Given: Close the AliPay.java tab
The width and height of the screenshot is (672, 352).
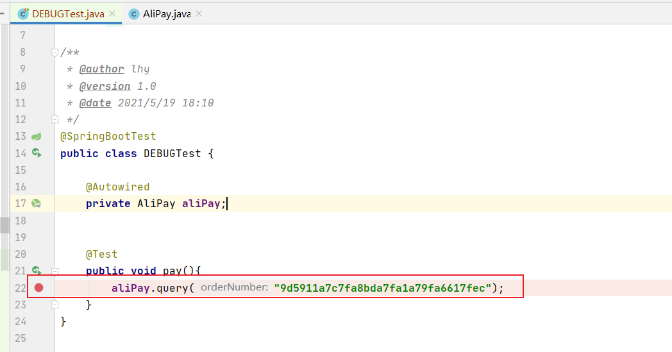Looking at the screenshot, I should click(199, 13).
